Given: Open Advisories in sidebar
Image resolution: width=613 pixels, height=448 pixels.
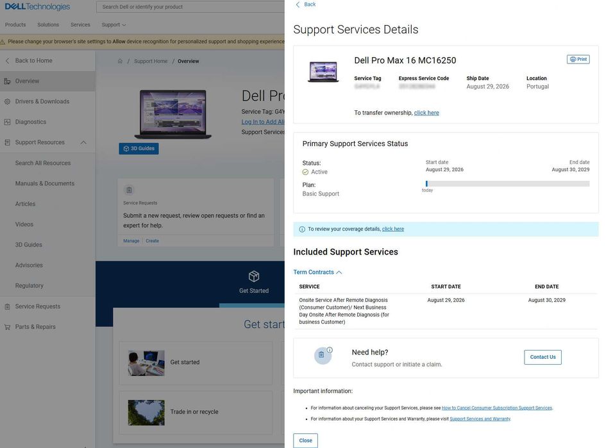Looking at the screenshot, I should [29, 265].
